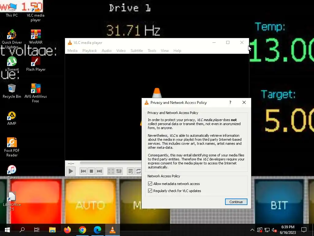Open the Subtitle menu
Screen dimensions: 314x236
[x=136, y=51]
